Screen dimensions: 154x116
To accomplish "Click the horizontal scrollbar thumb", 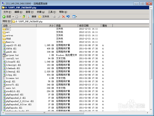I will 44,113.
